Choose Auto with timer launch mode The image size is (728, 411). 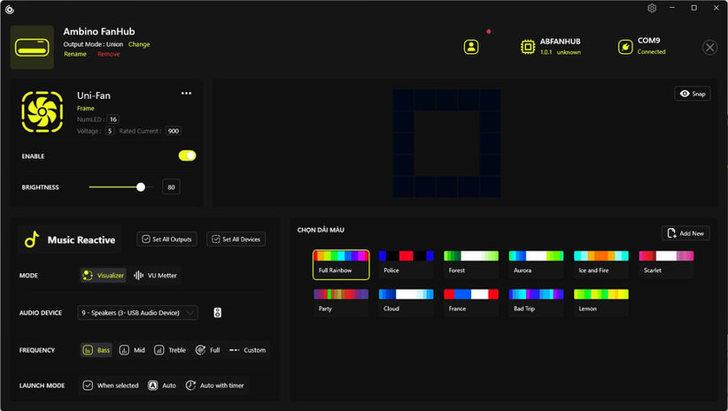pos(214,385)
